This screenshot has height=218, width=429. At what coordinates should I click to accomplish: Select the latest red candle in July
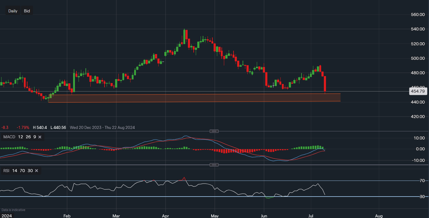325,84
